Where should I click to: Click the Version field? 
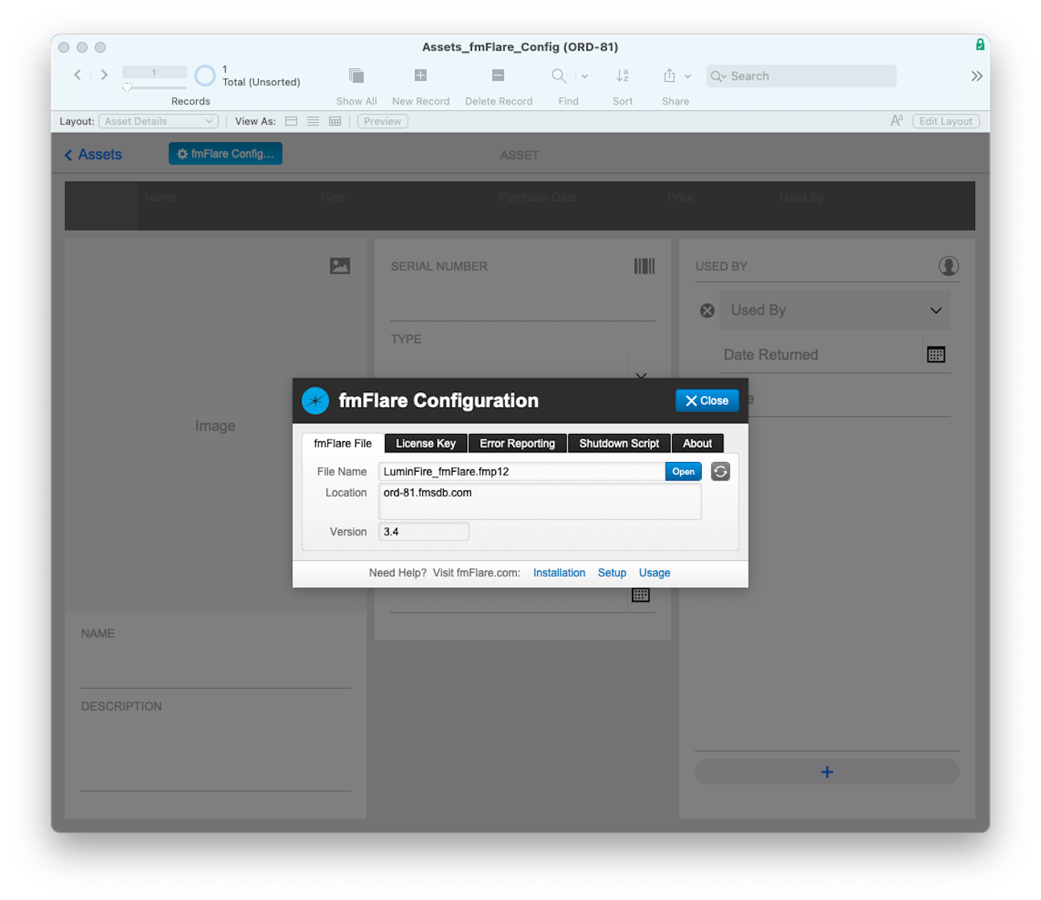[x=424, y=532]
